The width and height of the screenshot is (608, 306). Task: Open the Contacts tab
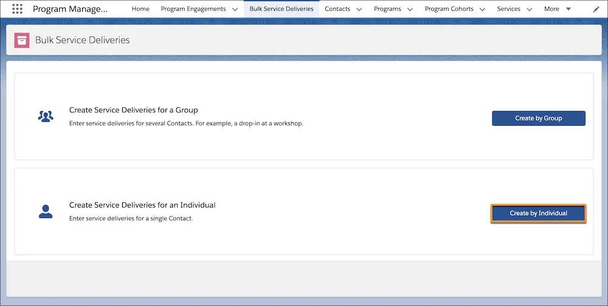[337, 9]
